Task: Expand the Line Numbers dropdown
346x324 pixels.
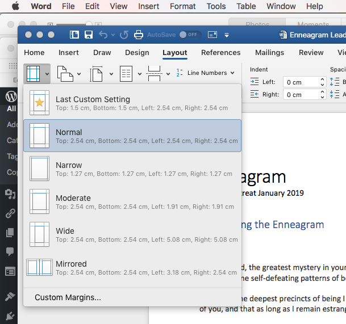Action: click(x=206, y=73)
